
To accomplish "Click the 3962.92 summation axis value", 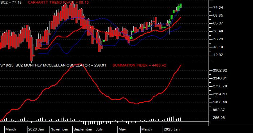I will (x=220, y=70).
